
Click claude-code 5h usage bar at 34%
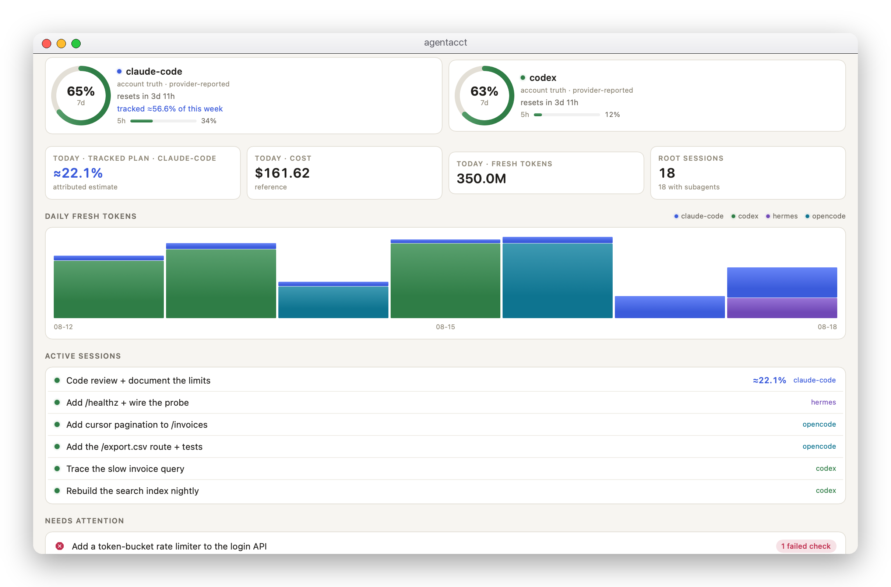pos(163,121)
